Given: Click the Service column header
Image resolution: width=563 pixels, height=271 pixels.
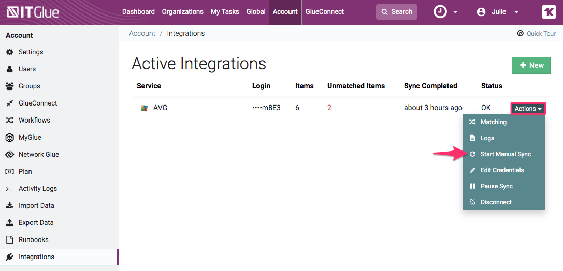Looking at the screenshot, I should point(149,86).
